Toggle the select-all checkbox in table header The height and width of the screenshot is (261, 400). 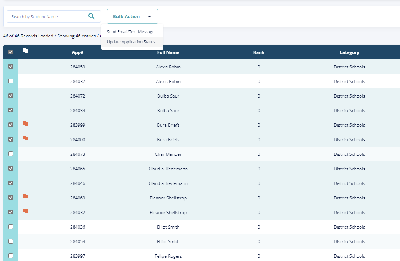point(11,52)
